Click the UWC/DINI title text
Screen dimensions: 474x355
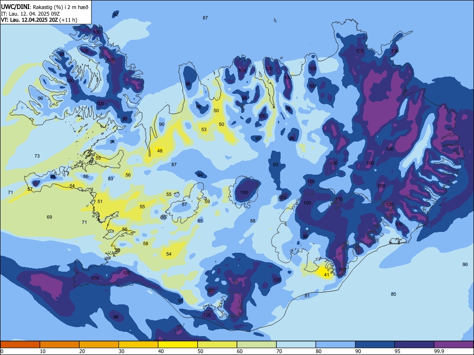point(15,7)
